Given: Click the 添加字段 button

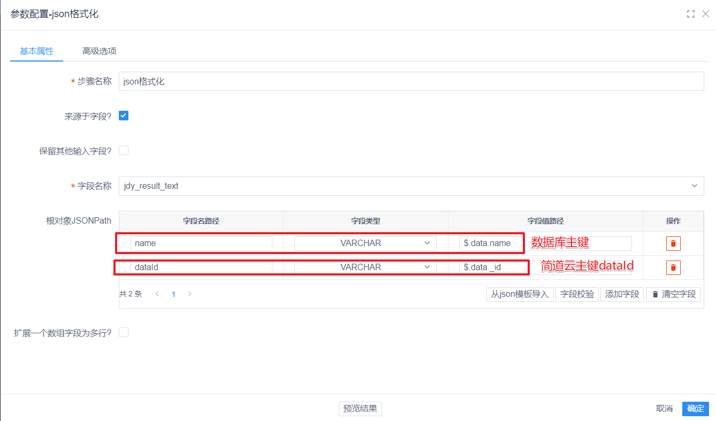Looking at the screenshot, I should tap(622, 294).
